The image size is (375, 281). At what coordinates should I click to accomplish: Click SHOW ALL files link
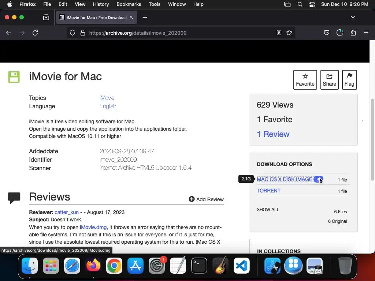point(268,210)
